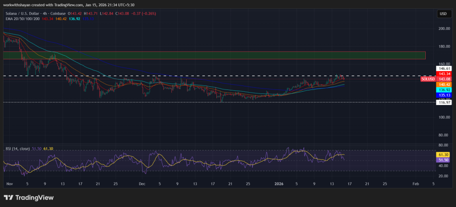Click the red 143.34 EMA price tag
This screenshot has height=207, width=456.
[x=444, y=74]
